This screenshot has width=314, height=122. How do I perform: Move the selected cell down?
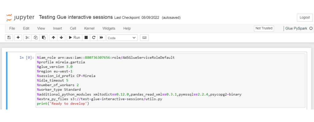(x=61, y=37)
